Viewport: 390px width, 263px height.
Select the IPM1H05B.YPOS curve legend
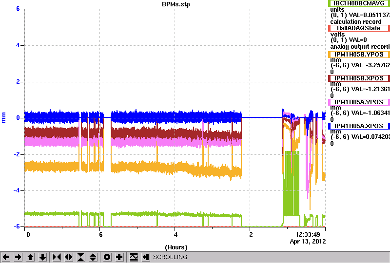[x=359, y=55]
